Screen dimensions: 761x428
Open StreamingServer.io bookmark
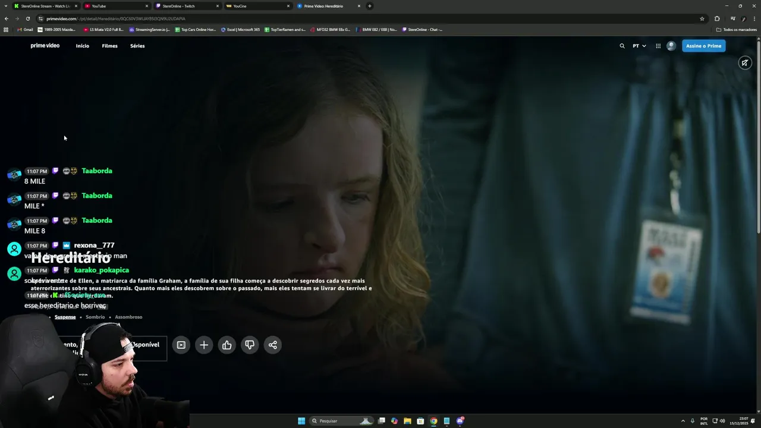150,29
